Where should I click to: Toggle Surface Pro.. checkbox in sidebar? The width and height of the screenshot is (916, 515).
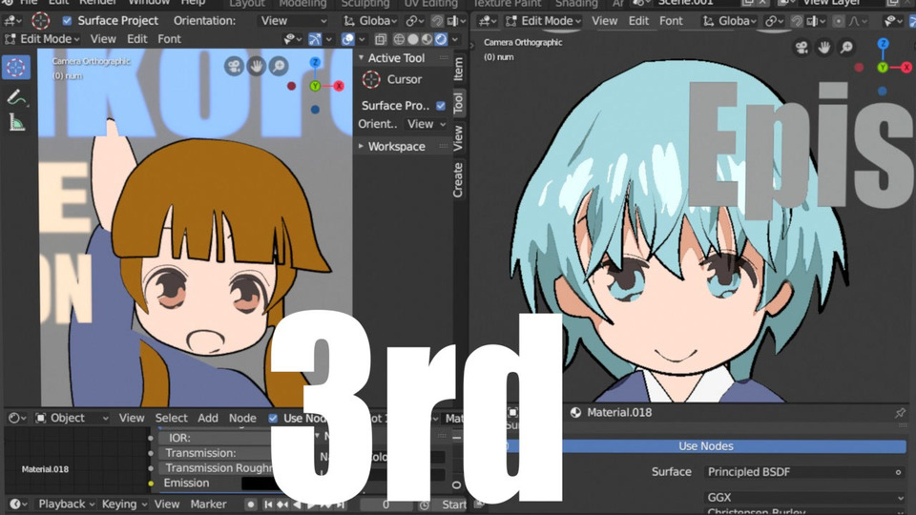441,106
